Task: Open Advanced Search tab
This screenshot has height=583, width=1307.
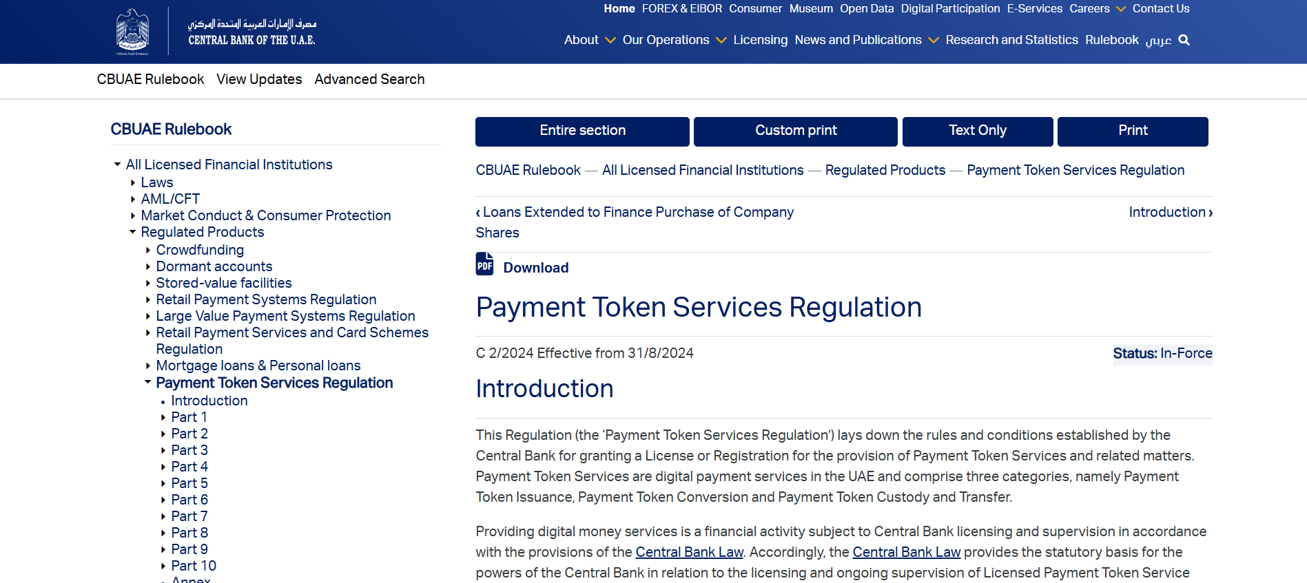Action: pos(370,79)
